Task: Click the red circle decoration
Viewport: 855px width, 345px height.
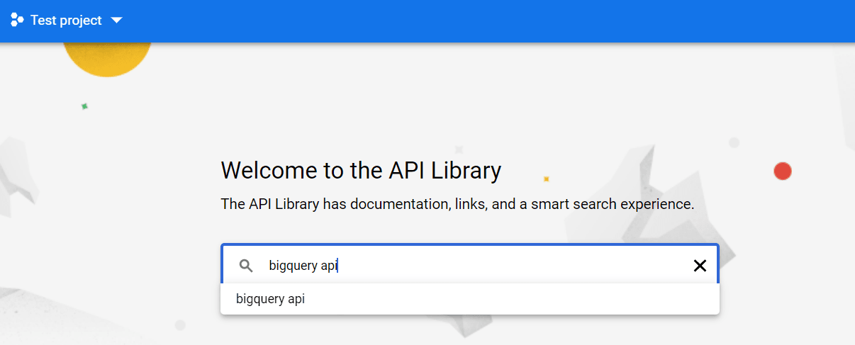Action: tap(783, 171)
